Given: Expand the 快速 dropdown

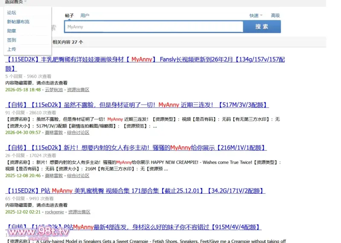Looking at the screenshot, I should point(256,15).
